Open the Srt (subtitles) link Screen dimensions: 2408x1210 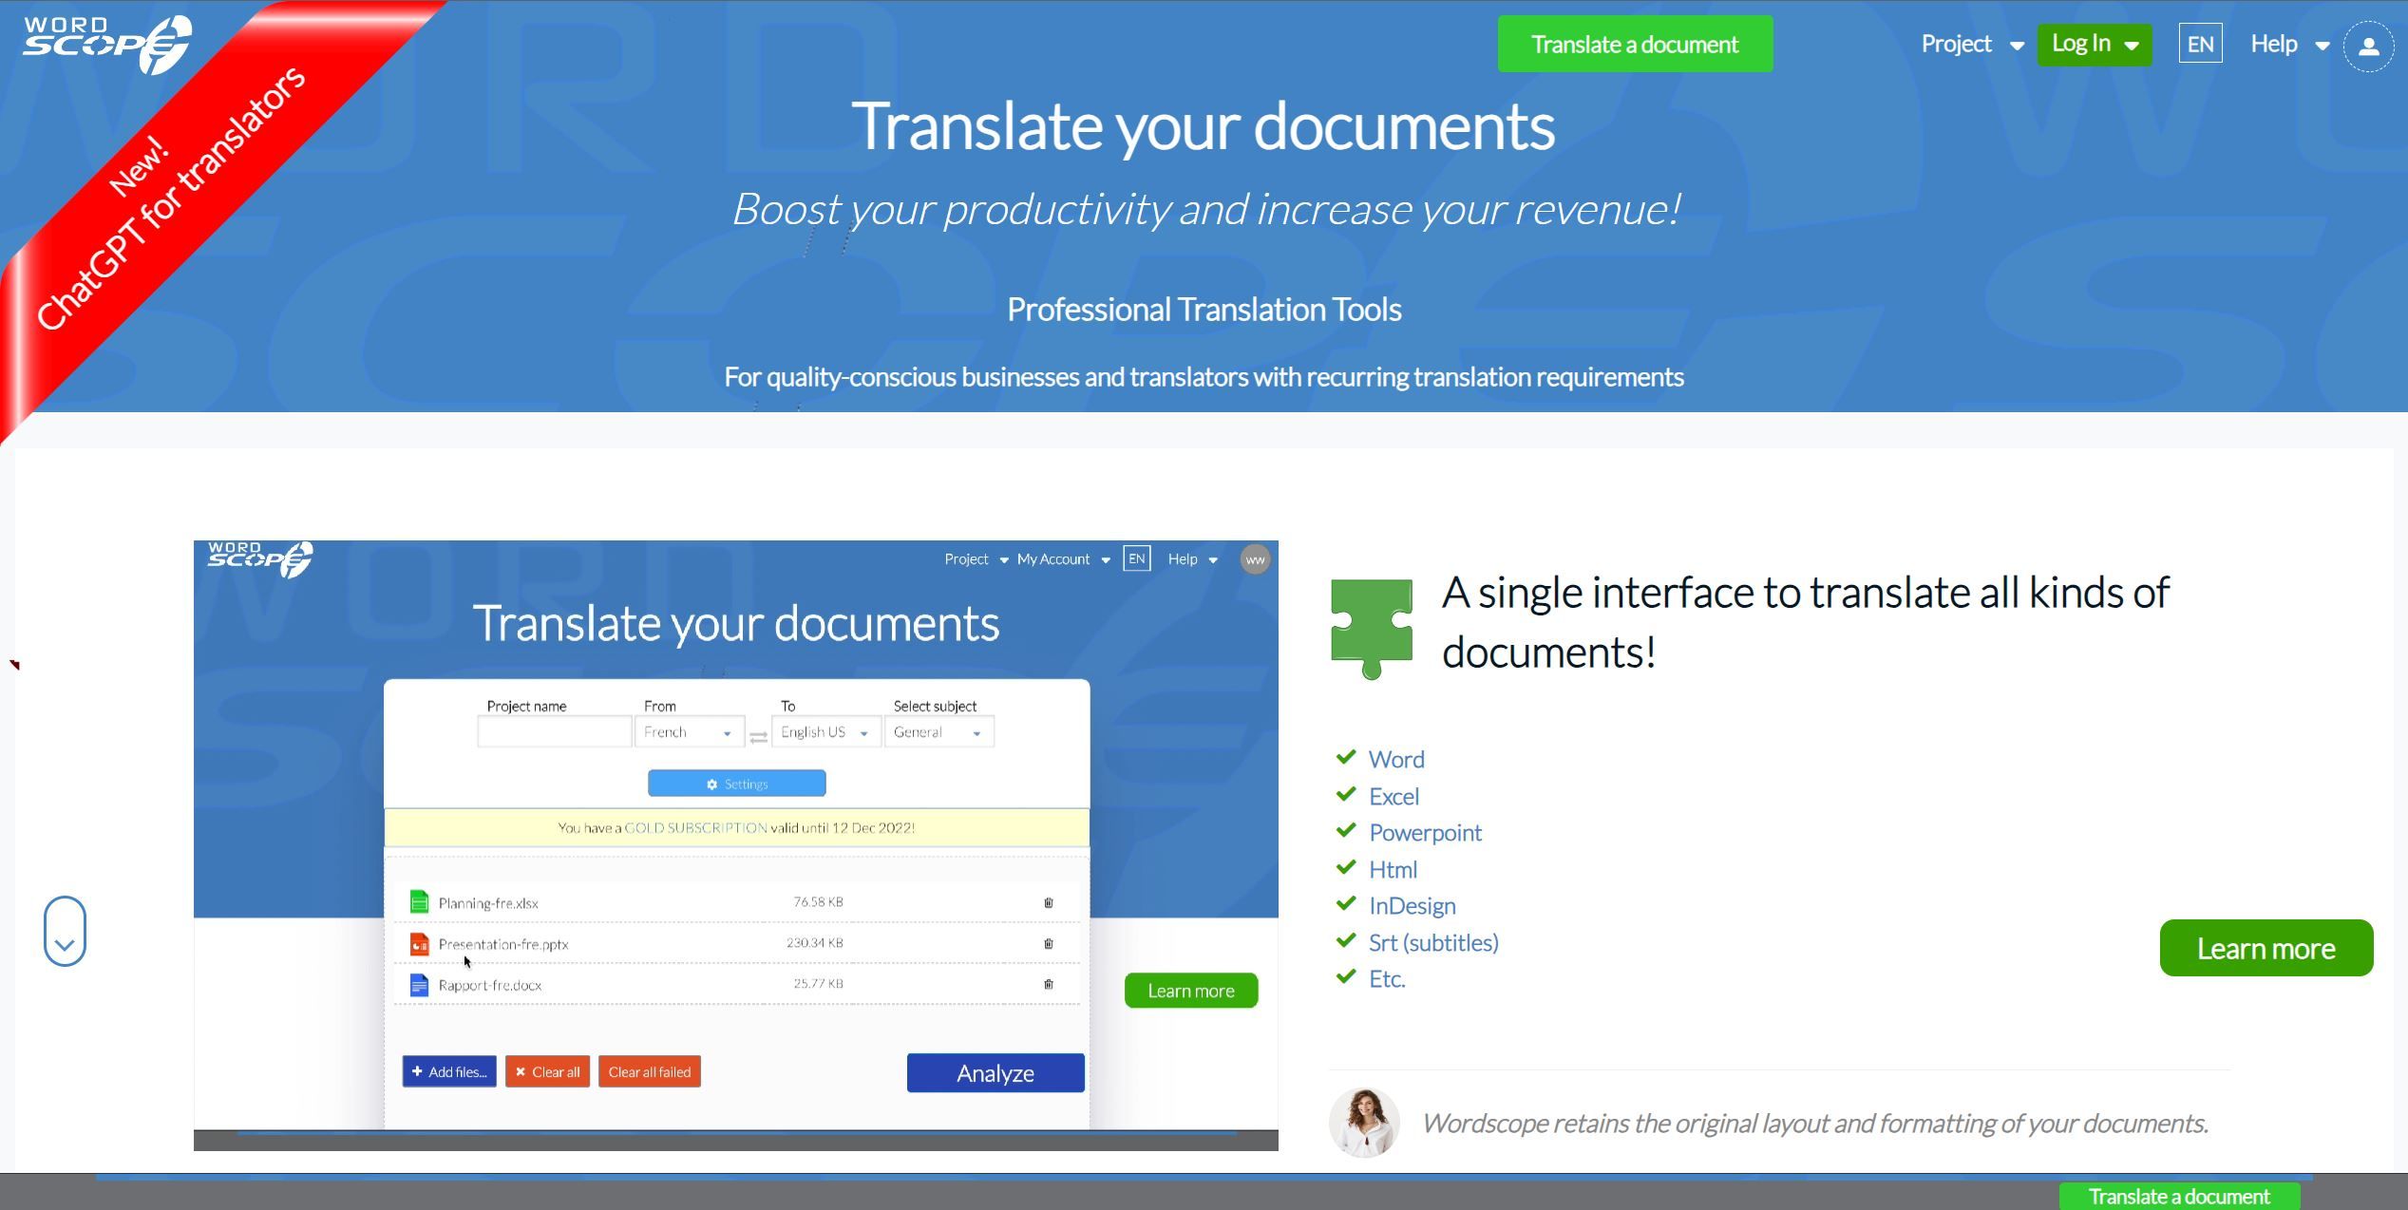pos(1433,942)
